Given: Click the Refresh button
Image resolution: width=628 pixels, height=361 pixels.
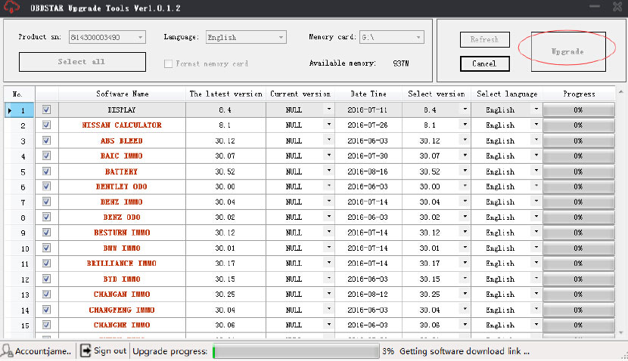Looking at the screenshot, I should pos(484,39).
